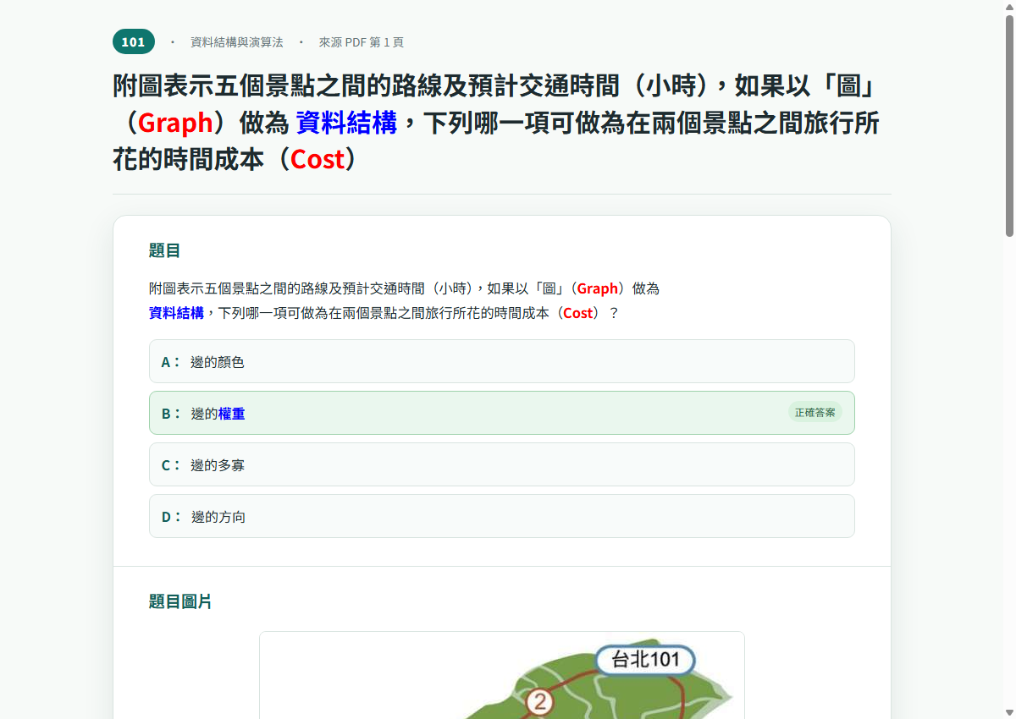Click the red Cost word in the heading
This screenshot has width=1016, height=719.
317,159
